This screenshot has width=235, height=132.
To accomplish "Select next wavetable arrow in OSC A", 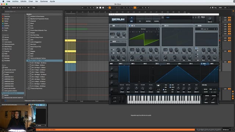I will pyautogui.click(x=158, y=29).
